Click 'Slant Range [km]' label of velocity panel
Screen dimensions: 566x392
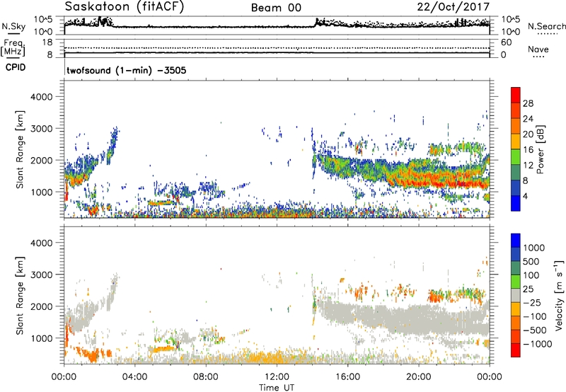(20, 296)
